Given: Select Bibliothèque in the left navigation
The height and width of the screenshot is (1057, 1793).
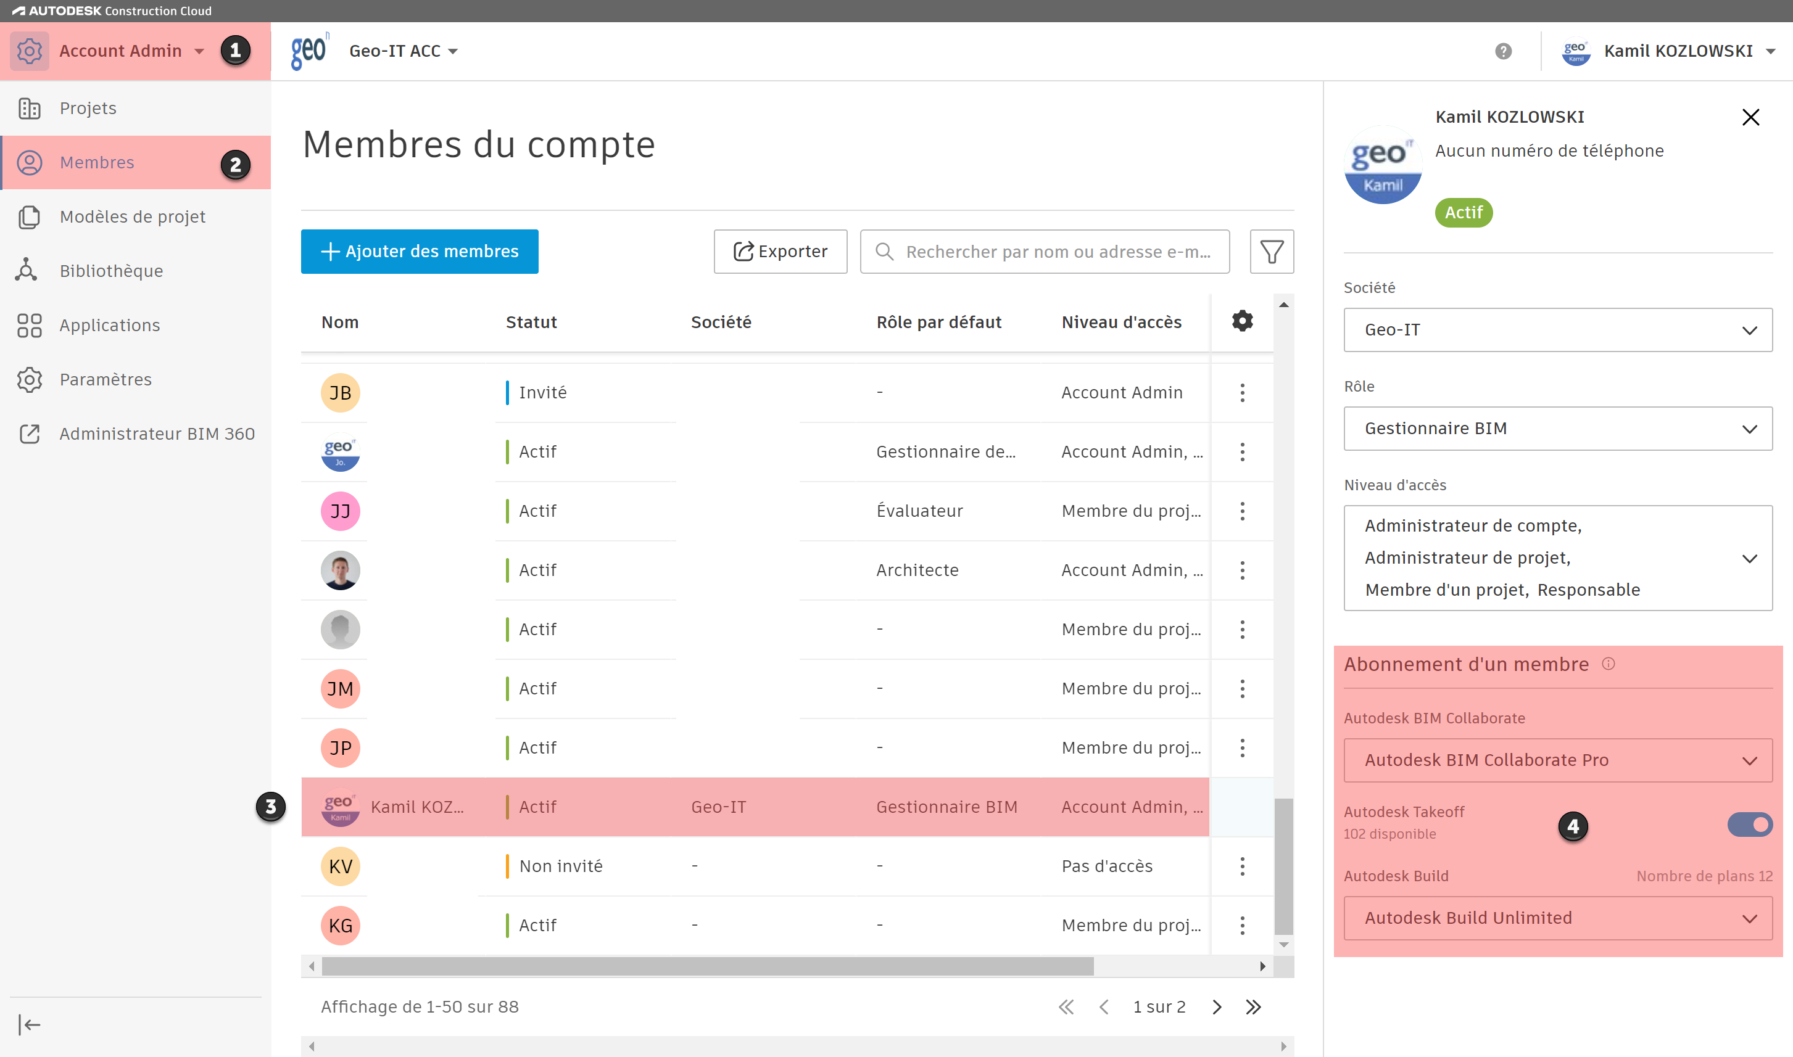Looking at the screenshot, I should [111, 271].
